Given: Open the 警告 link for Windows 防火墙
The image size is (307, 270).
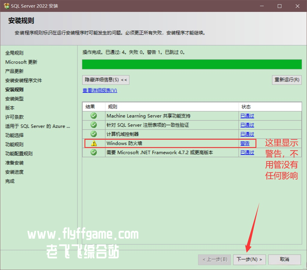Looking at the screenshot, I should 245,143.
